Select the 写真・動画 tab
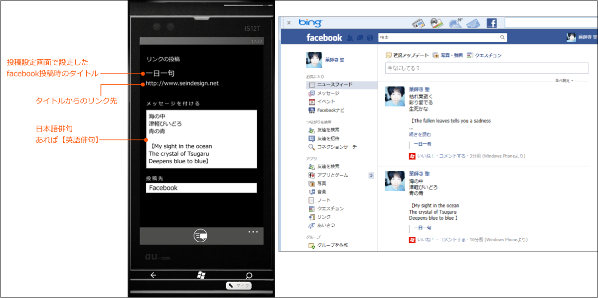Image resolution: width=598 pixels, height=298 pixels. click(x=448, y=55)
